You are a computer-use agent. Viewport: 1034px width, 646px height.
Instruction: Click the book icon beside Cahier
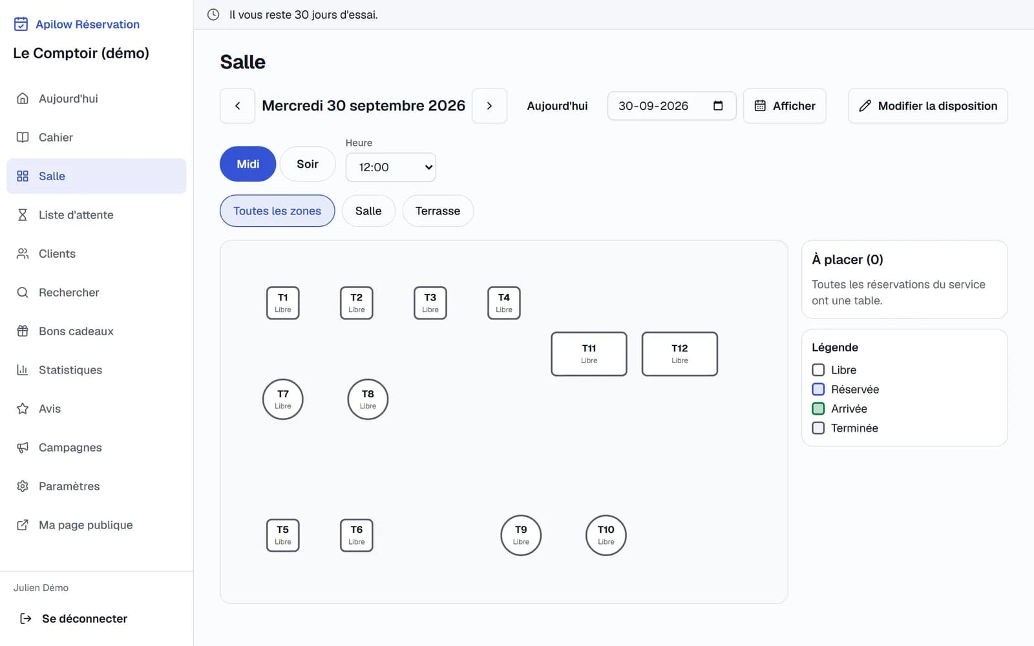pos(23,137)
